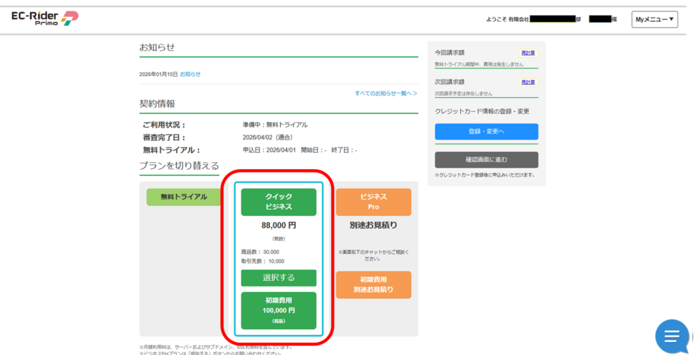Screen dimensions: 696x355
Task: Select the orange ビジネス Pro plan
Action: click(x=373, y=202)
